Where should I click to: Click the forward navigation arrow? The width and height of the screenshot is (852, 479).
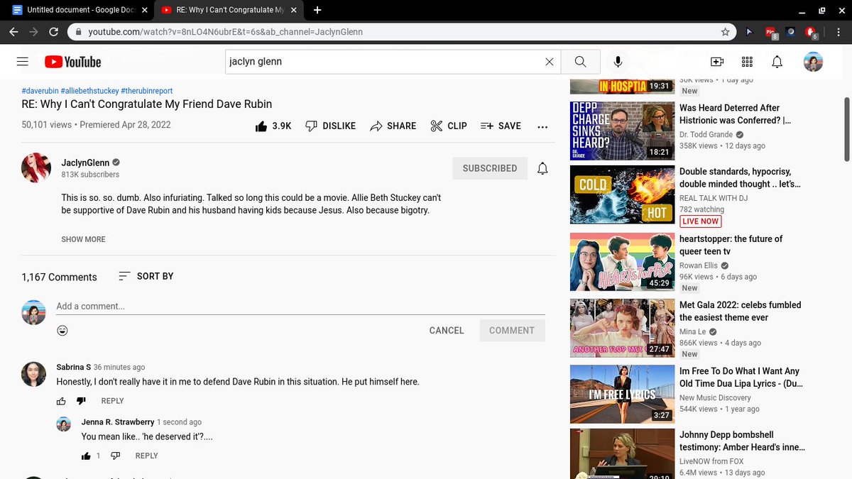click(33, 32)
